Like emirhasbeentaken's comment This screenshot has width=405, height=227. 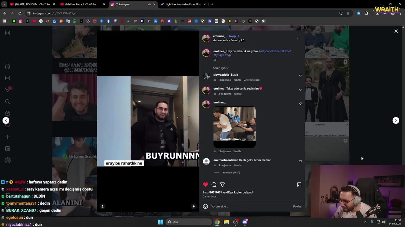pos(301,161)
